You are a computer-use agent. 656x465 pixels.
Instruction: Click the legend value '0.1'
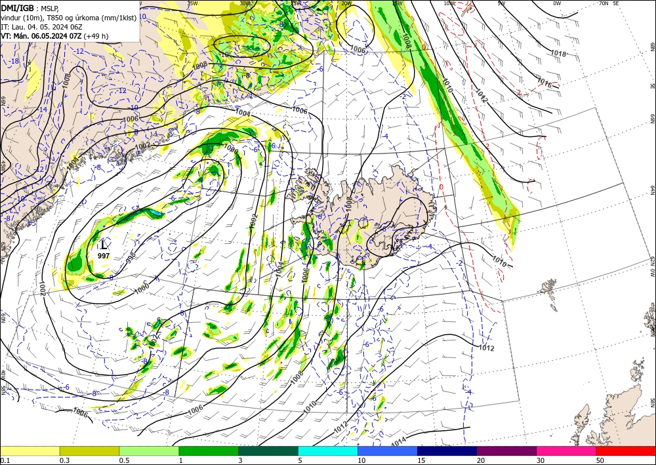[4, 460]
